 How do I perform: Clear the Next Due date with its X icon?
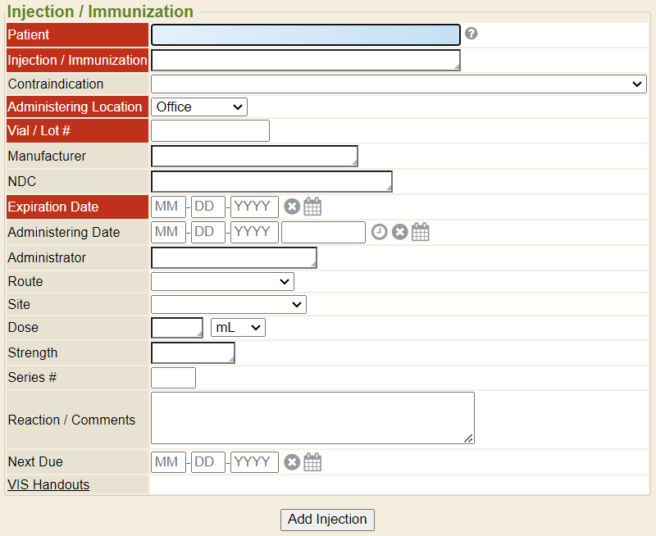click(292, 462)
